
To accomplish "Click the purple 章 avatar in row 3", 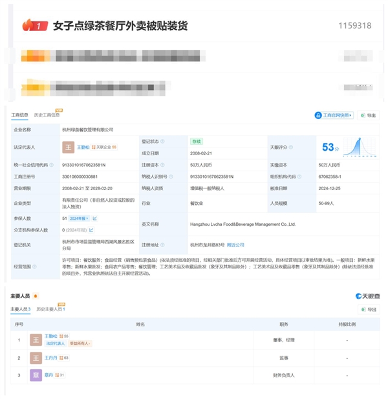I will click(x=36, y=375).
